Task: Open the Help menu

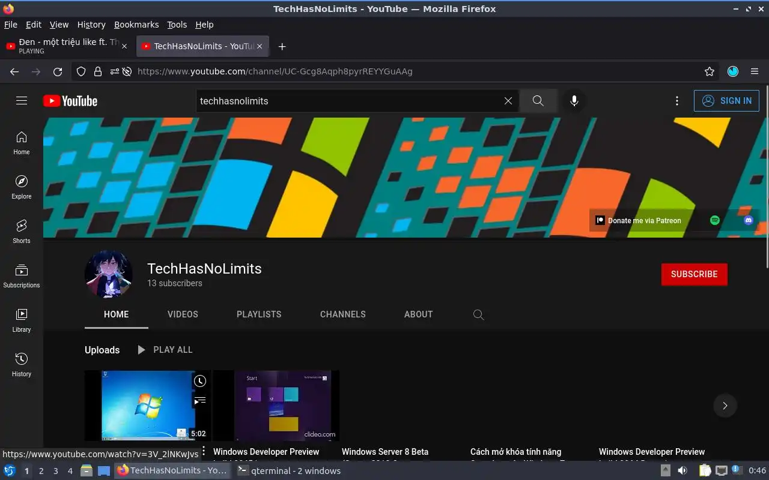Action: pyautogui.click(x=204, y=25)
